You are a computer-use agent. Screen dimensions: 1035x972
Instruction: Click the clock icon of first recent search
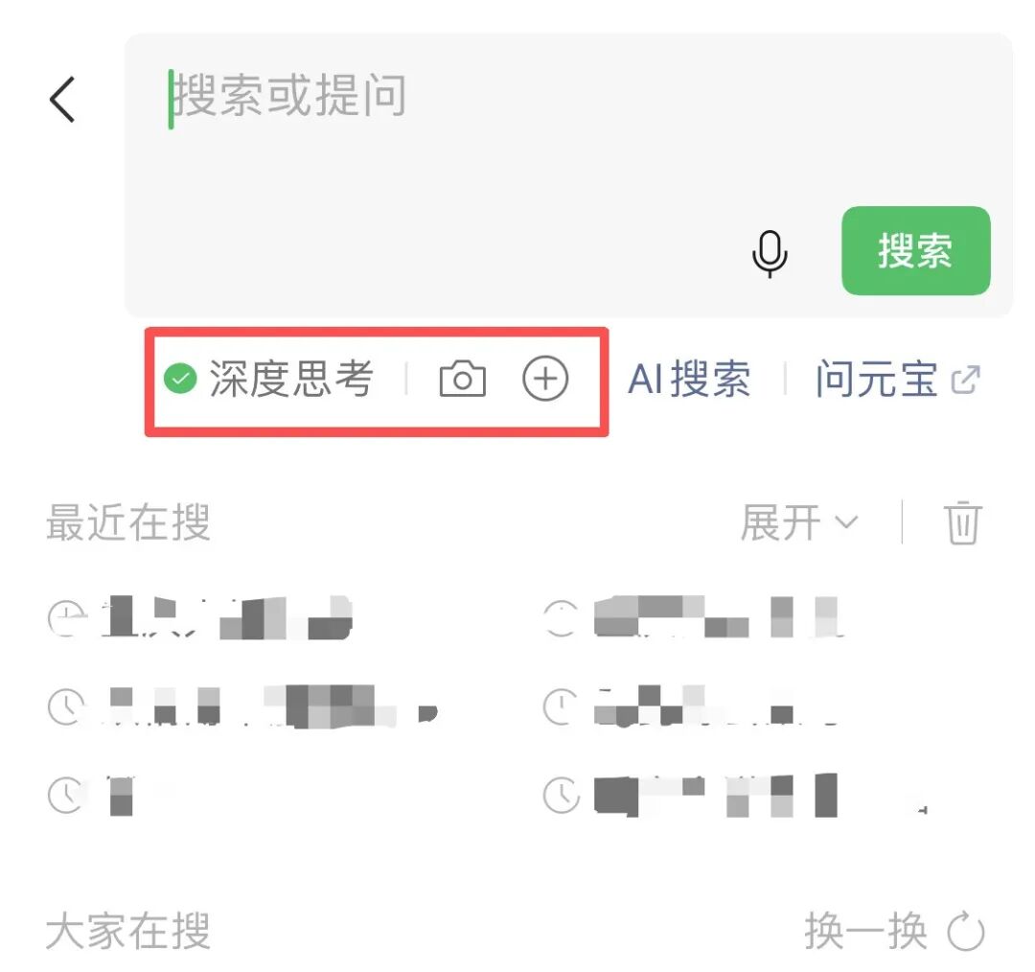(67, 618)
